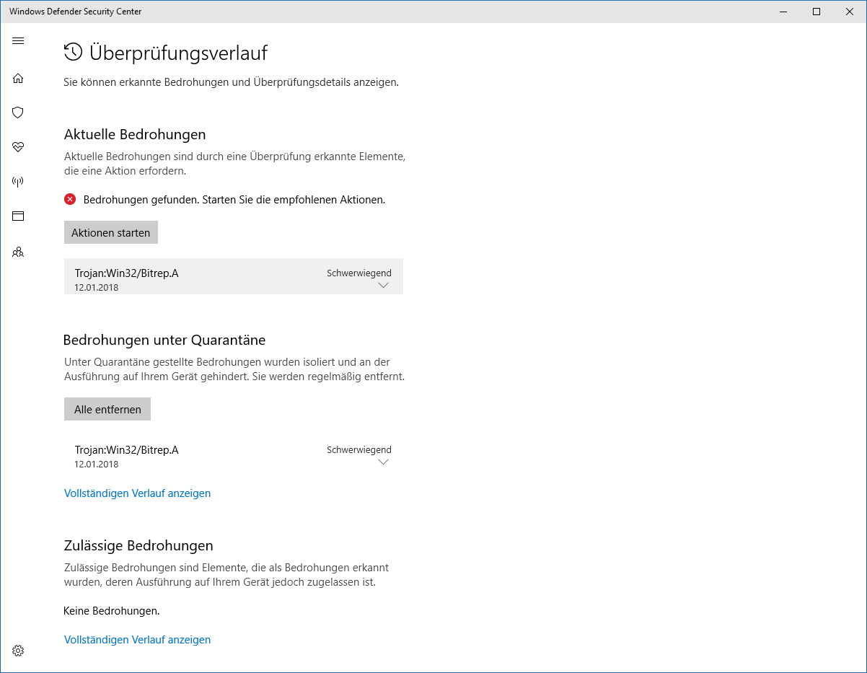Open Virus & threat protection shield icon

[x=18, y=113]
